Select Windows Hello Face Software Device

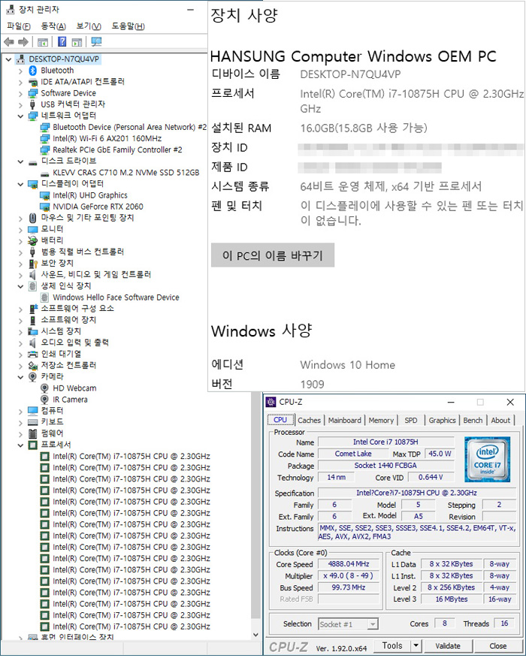116,297
